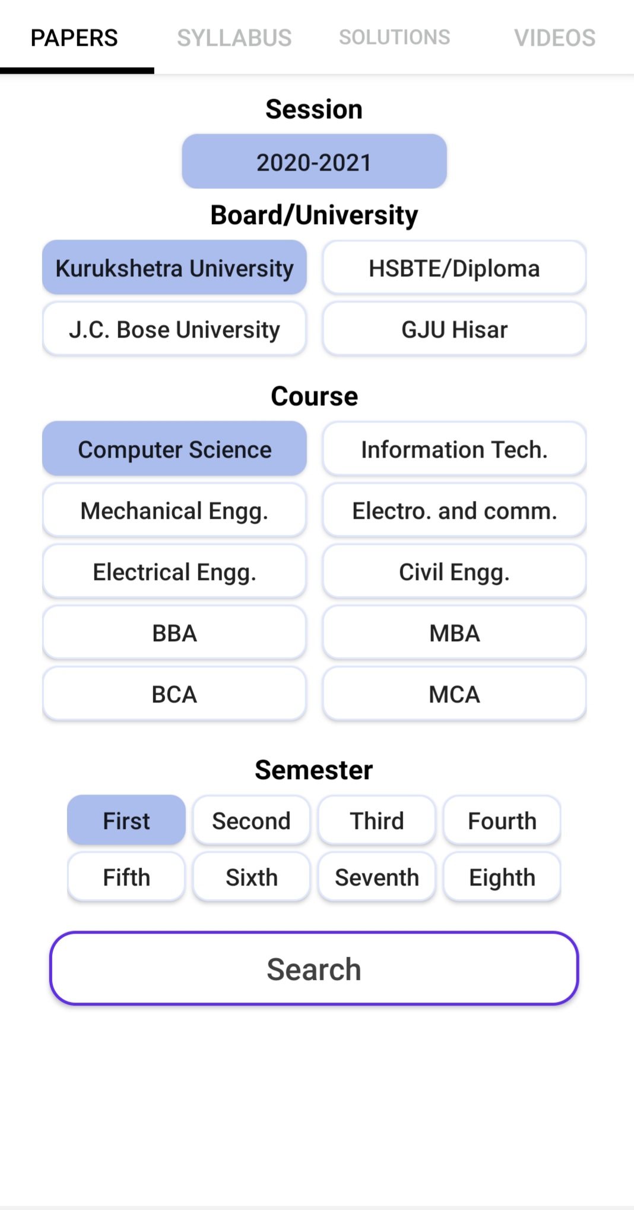Select Mechanical Engg. course
The height and width of the screenshot is (1210, 634).
[174, 511]
